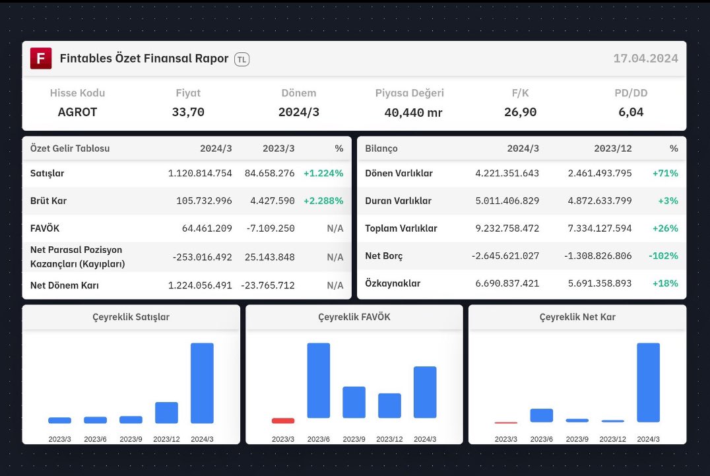Image resolution: width=710 pixels, height=476 pixels.
Task: Click the Duran Varlıklar row label
Action: 398,201
